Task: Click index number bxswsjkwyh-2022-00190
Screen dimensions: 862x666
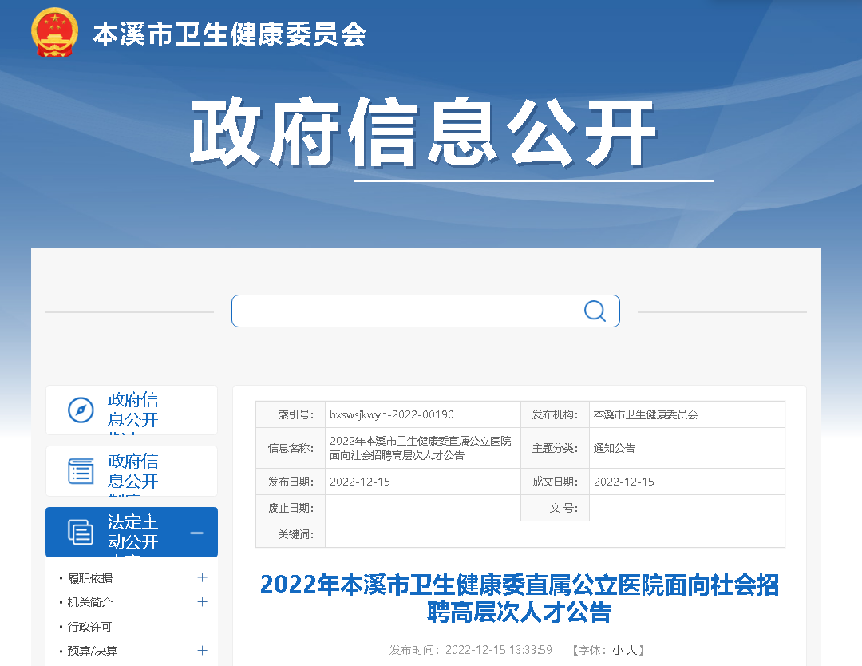Action: [x=391, y=414]
